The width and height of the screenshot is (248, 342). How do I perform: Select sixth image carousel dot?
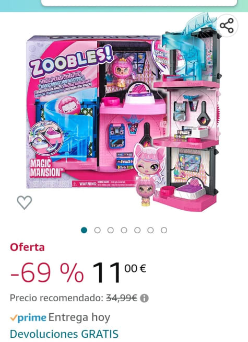click(x=150, y=230)
